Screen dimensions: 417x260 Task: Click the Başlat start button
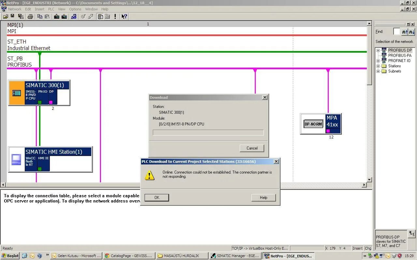10,256
